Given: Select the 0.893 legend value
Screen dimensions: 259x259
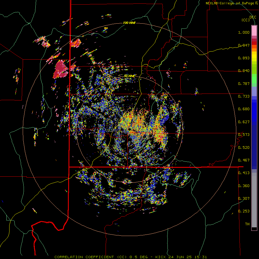Looking at the screenshot, I should coord(244,58).
